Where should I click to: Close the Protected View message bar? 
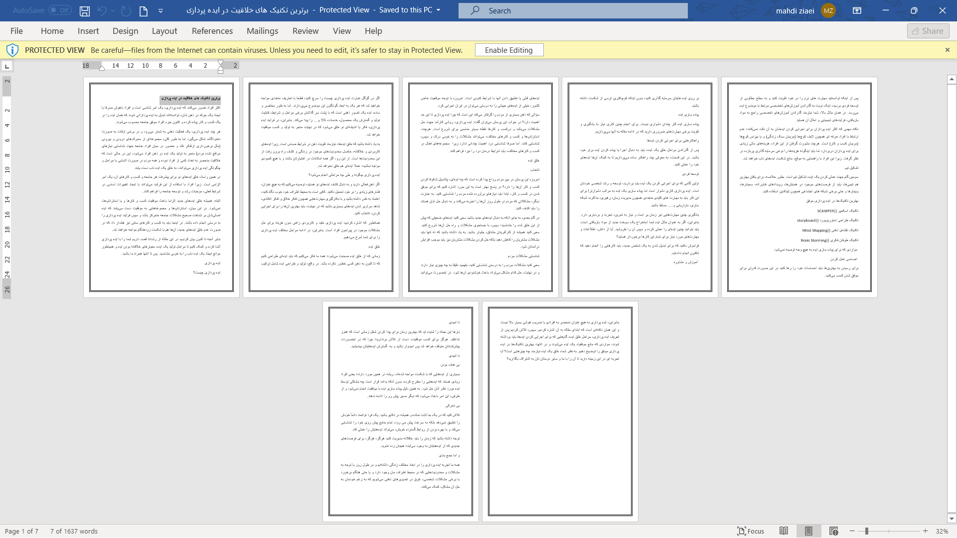(948, 50)
